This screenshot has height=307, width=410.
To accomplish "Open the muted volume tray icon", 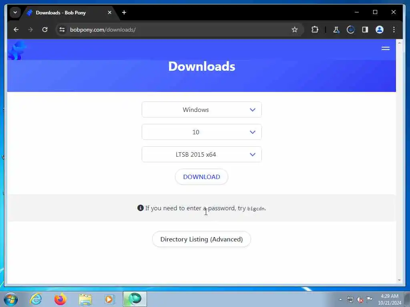I will [x=360, y=300].
